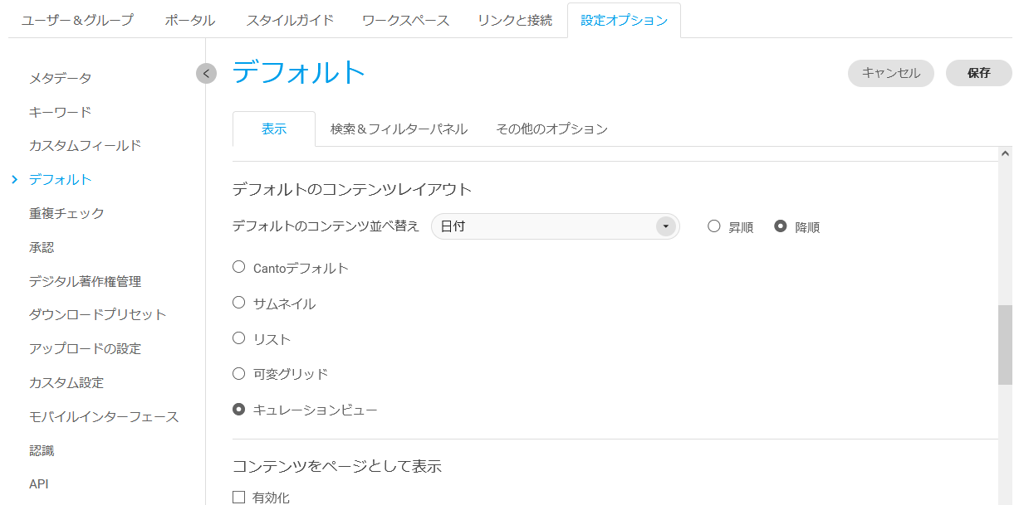This screenshot has width=1024, height=505.
Task: Open the ワークスペース top tab
Action: point(405,21)
